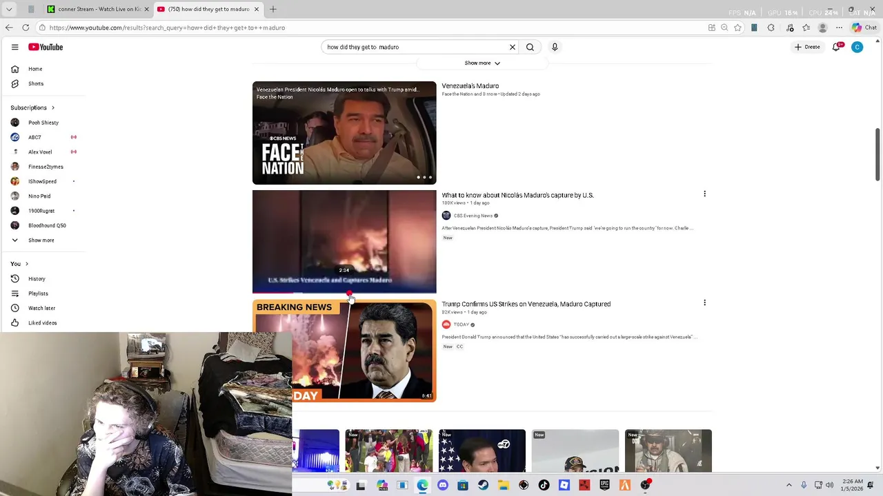The width and height of the screenshot is (883, 496).
Task: Select the YouTube search results tab
Action: pyautogui.click(x=208, y=9)
